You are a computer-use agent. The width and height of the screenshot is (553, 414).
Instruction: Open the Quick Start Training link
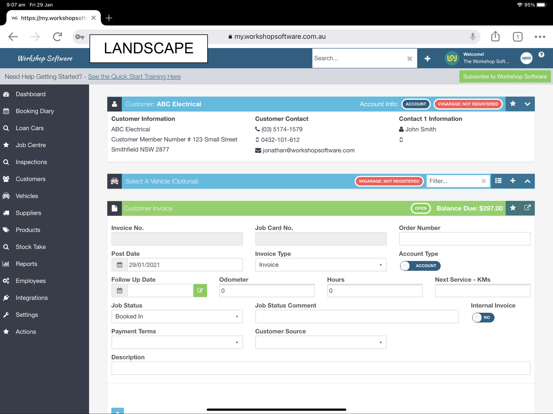(x=134, y=77)
